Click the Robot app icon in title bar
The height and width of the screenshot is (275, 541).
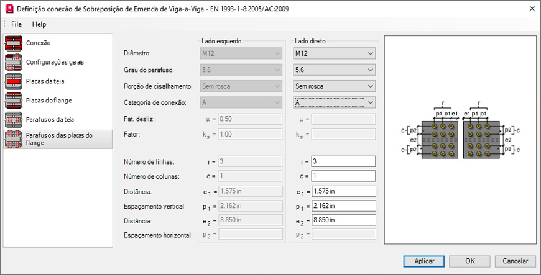pos(10,9)
